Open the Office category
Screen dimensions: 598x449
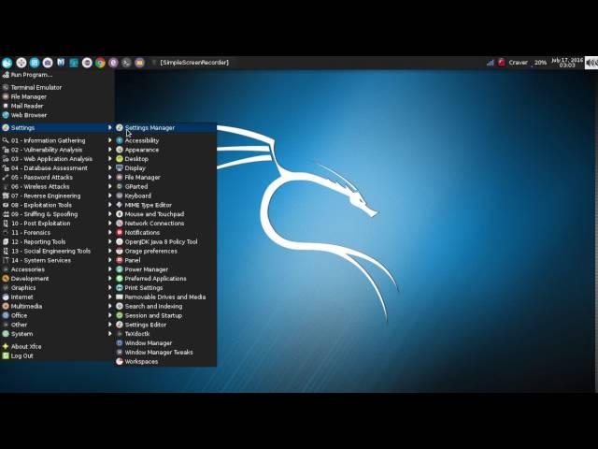[x=57, y=315]
